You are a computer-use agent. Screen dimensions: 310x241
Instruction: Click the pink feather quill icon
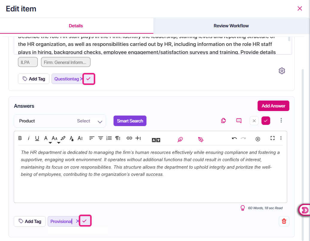tap(180, 140)
